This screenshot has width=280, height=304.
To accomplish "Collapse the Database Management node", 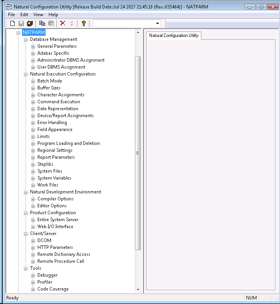I will [25, 40].
